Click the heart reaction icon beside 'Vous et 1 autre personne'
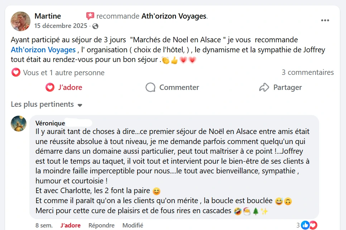The image size is (346, 230). pos(16,73)
